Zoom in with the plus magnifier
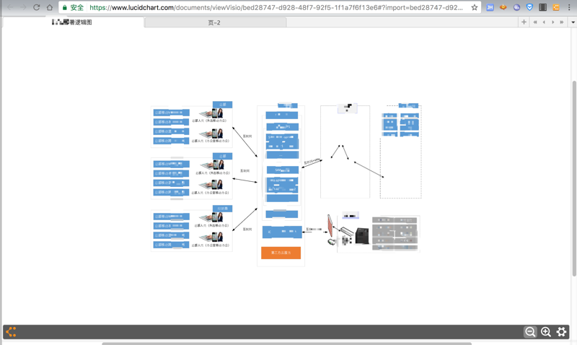Image resolution: width=577 pixels, height=345 pixels. click(x=546, y=332)
